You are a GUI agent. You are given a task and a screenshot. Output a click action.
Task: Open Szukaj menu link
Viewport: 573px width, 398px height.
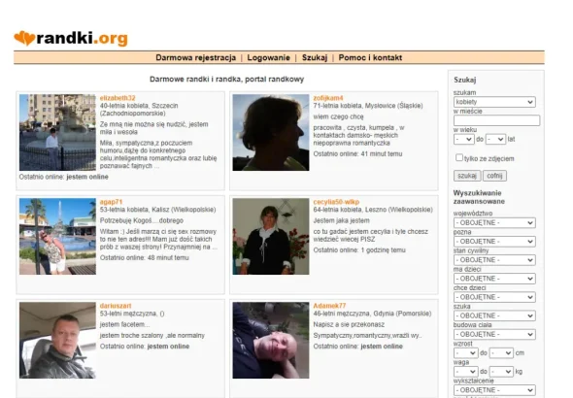point(315,57)
